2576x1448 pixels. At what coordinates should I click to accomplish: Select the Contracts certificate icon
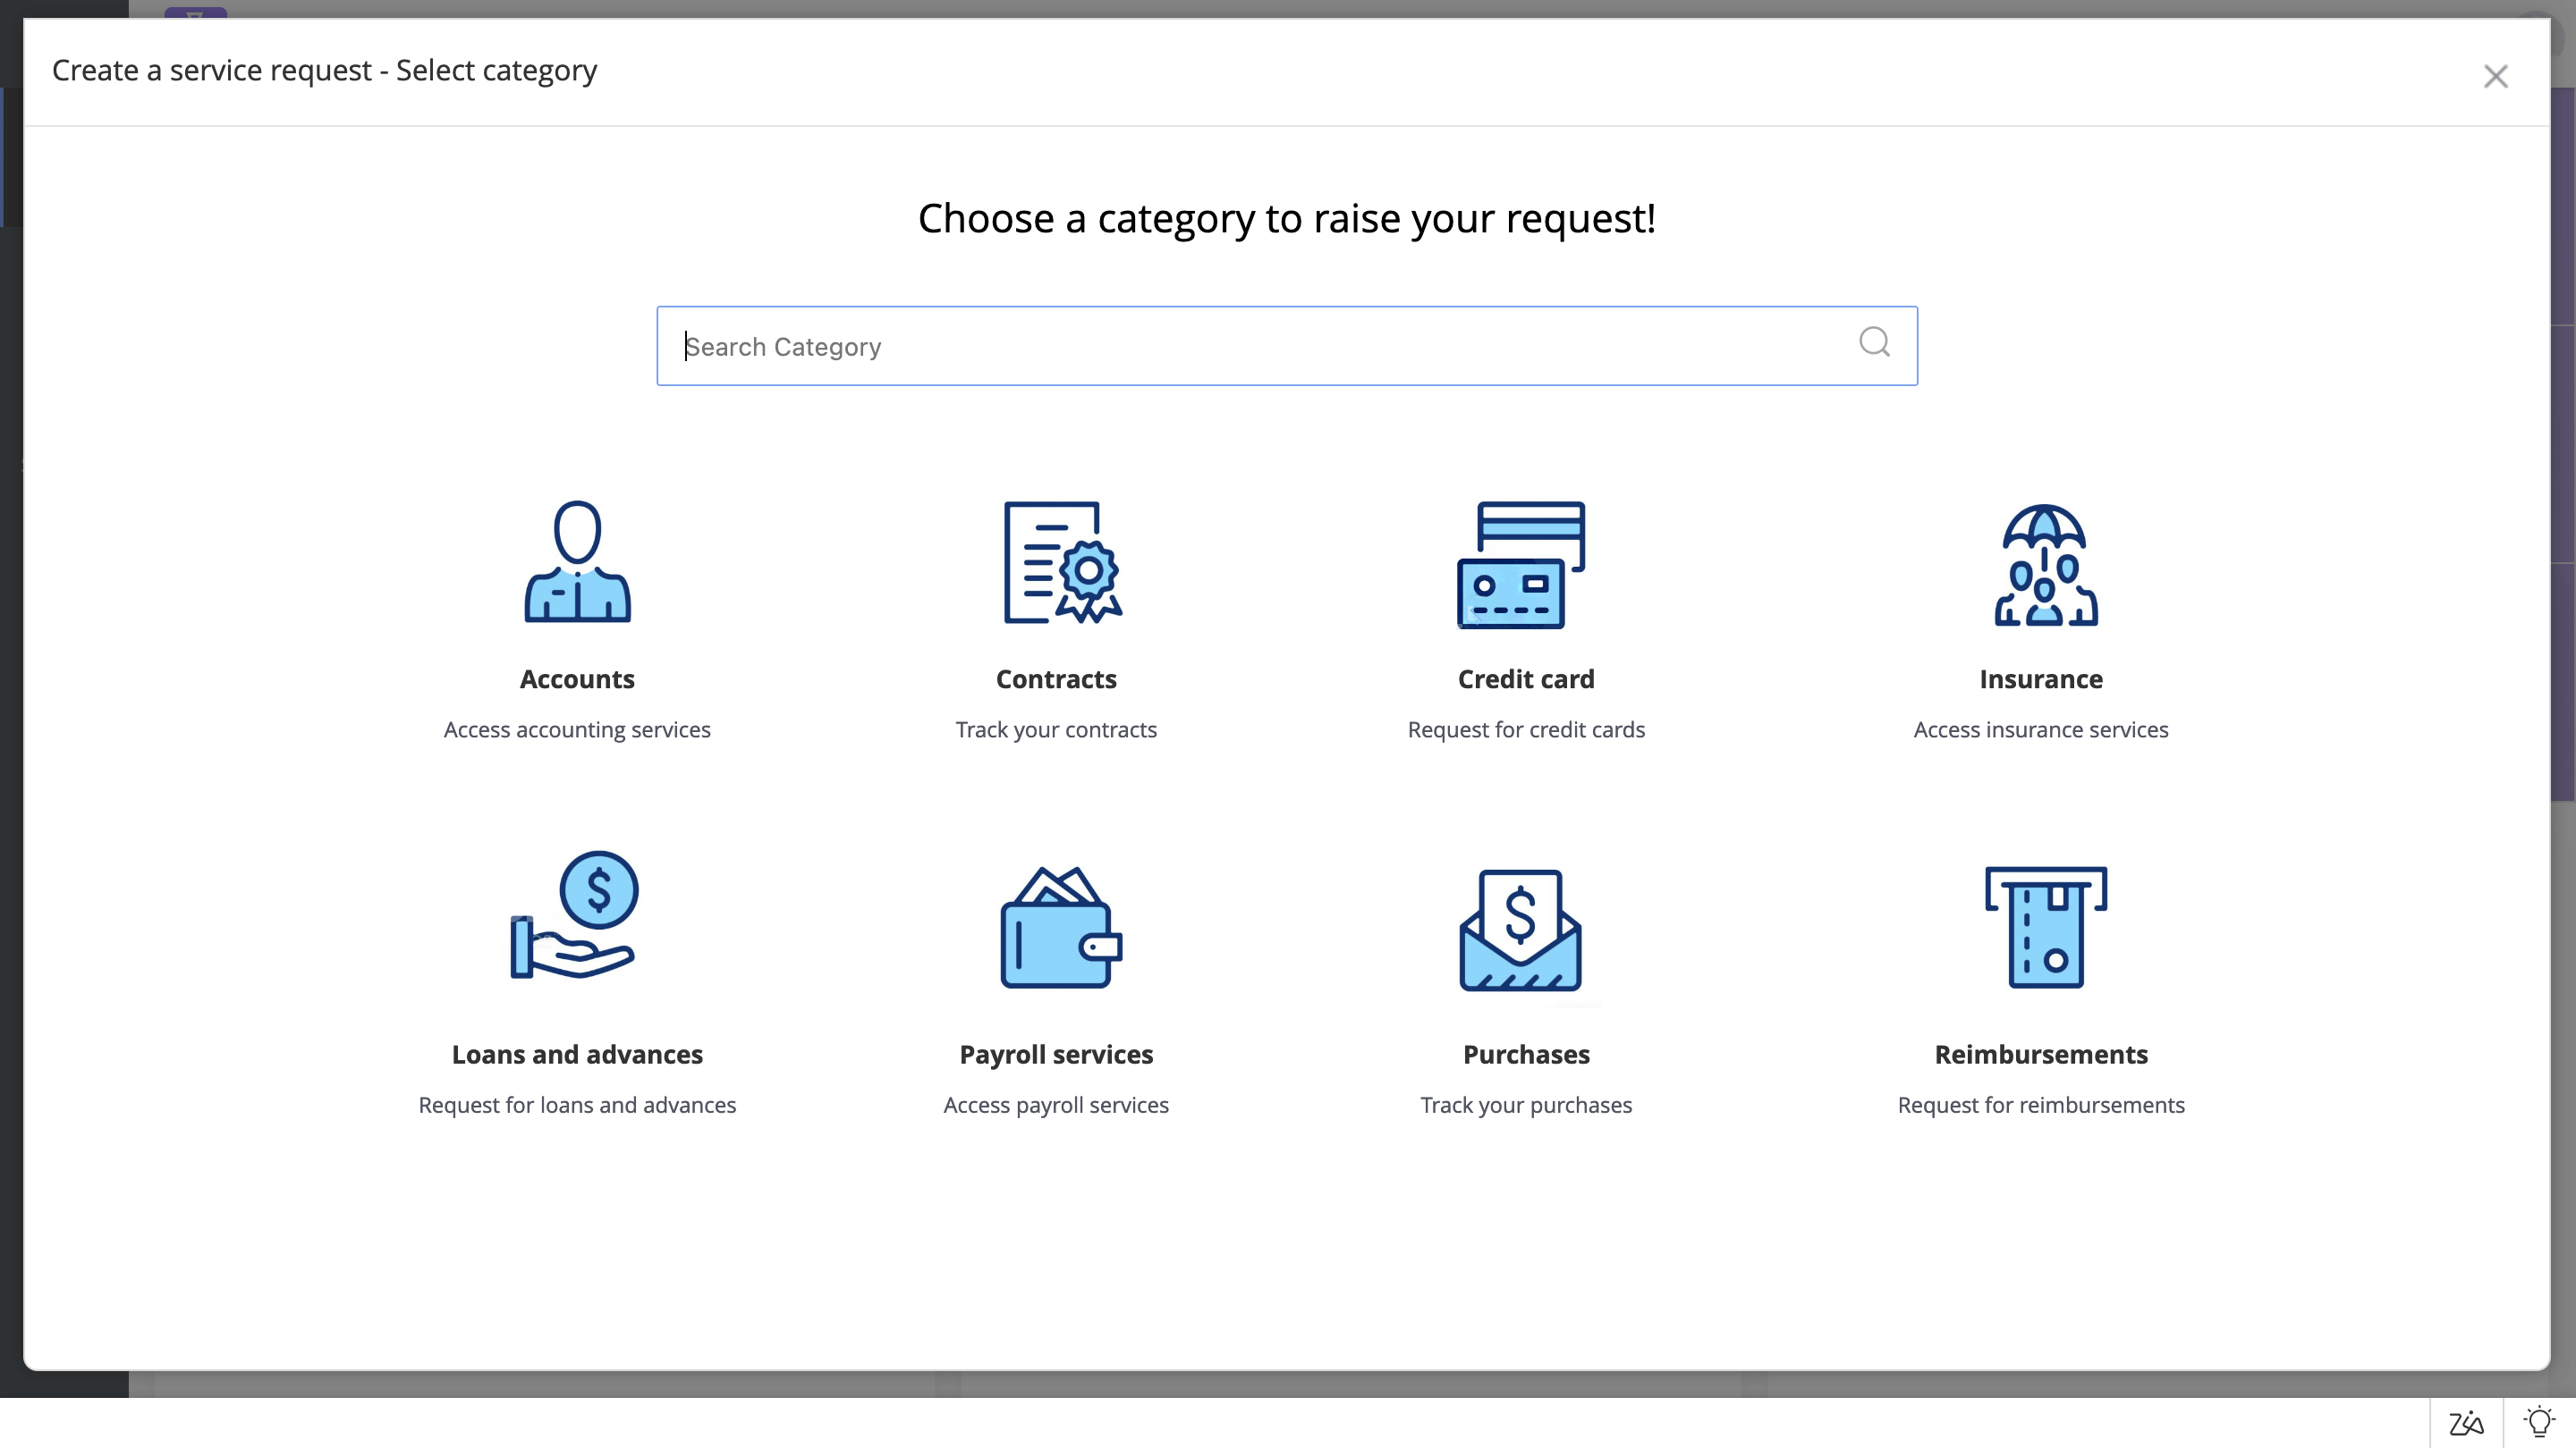coord(1061,562)
